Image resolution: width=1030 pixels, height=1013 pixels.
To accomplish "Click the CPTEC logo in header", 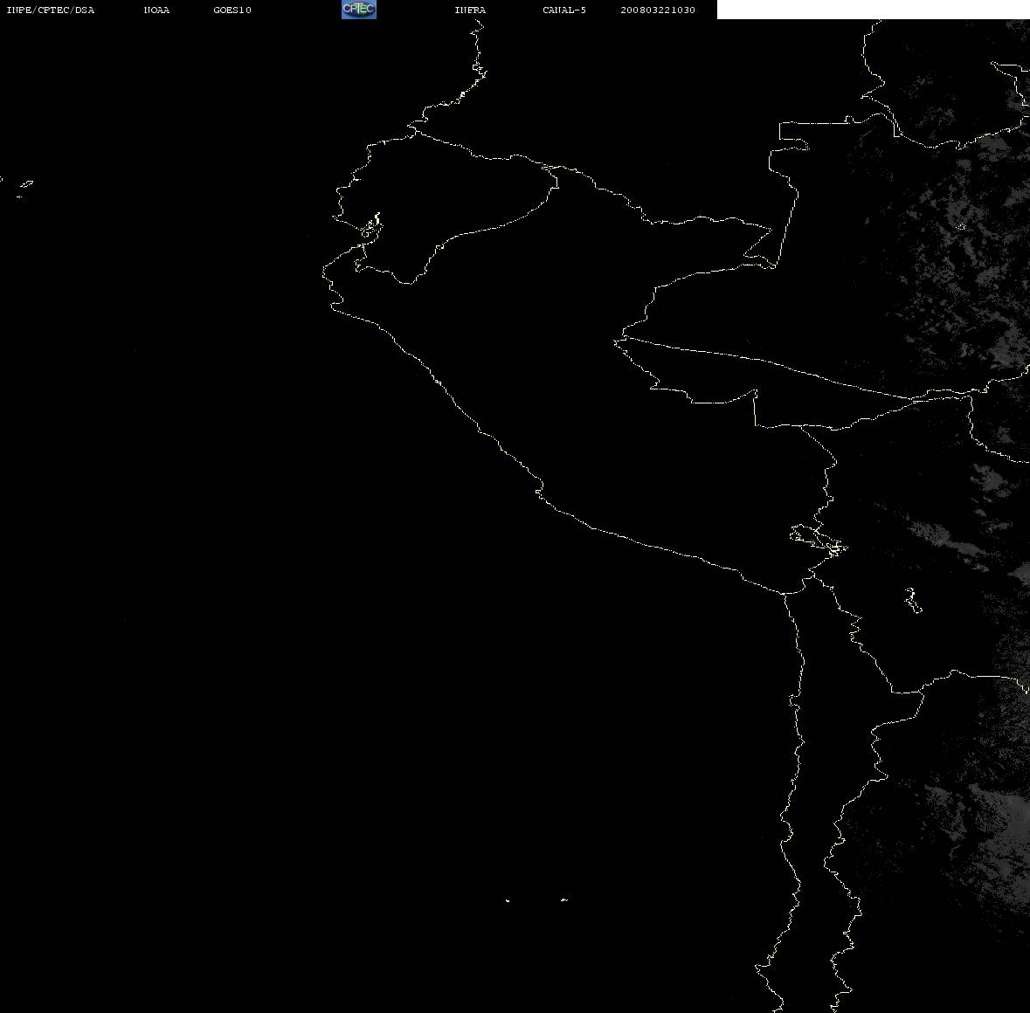I will [359, 10].
